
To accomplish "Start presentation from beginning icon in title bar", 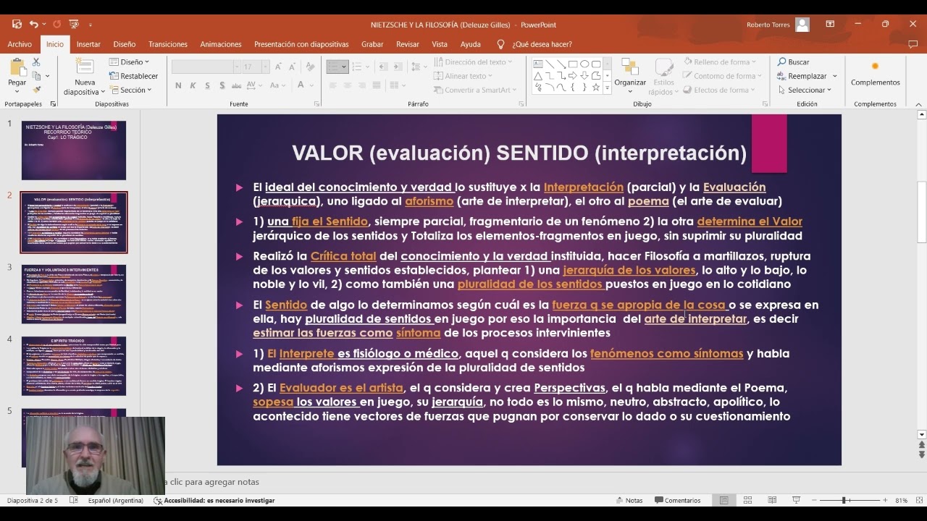I will tap(75, 25).
